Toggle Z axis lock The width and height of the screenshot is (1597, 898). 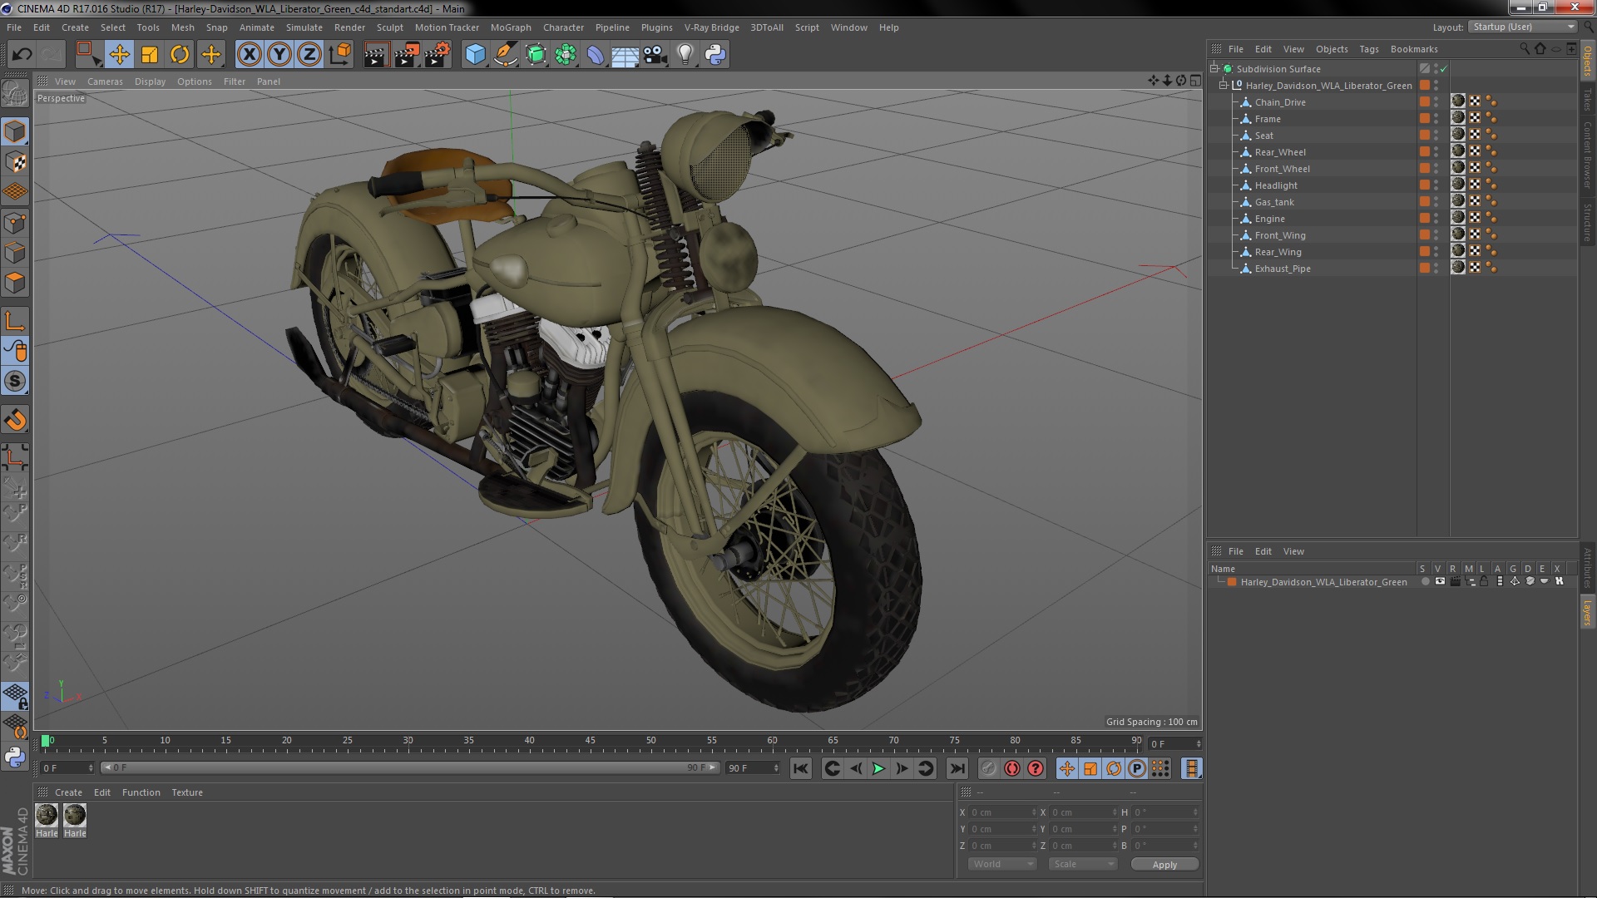309,55
